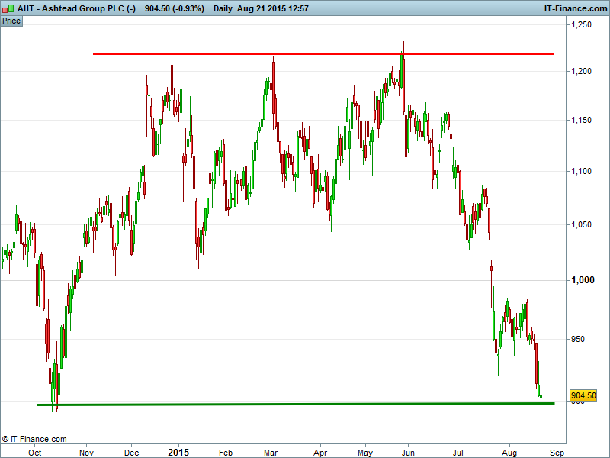Screen dimensions: 610x458
Task: Click the 950 price axis label
Action: click(x=580, y=339)
